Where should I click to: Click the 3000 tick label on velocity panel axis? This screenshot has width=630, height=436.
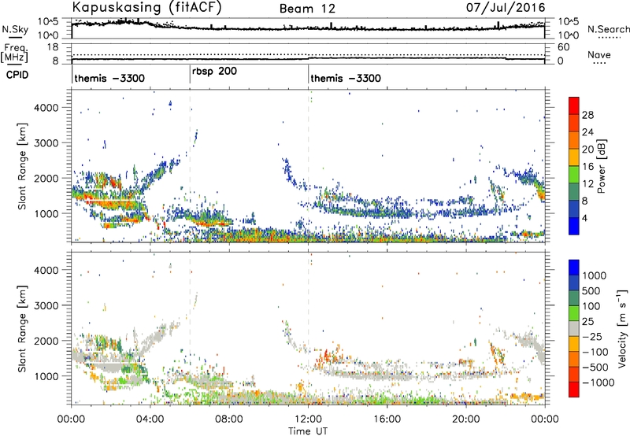pos(46,305)
